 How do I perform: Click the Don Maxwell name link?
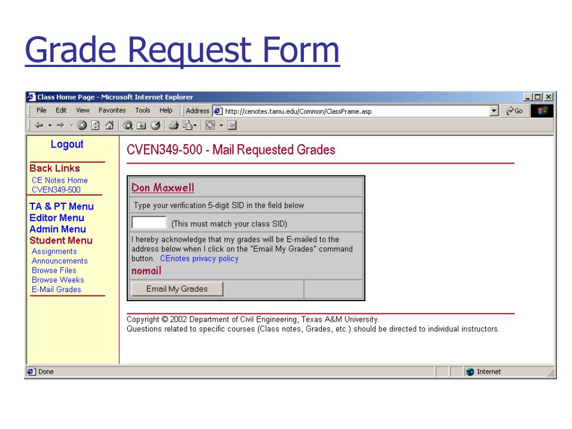click(x=163, y=188)
